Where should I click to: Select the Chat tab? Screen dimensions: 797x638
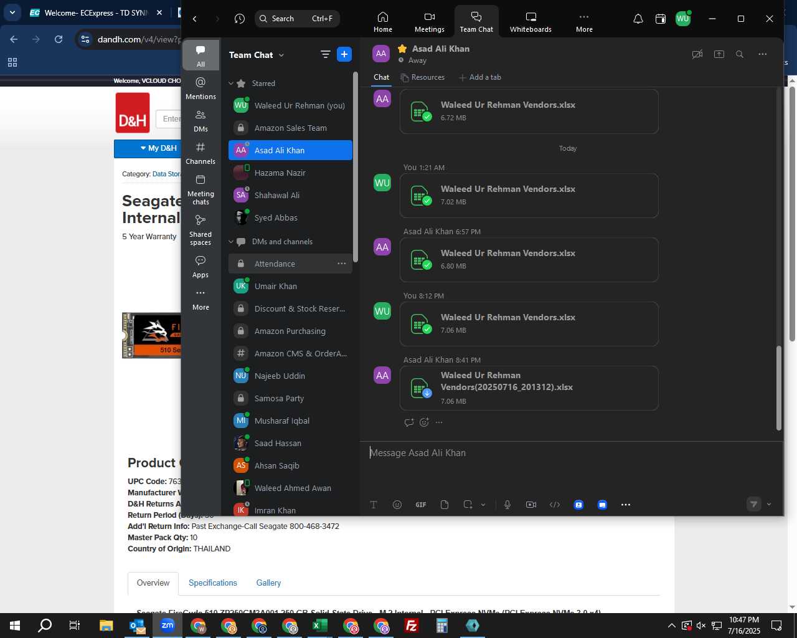382,77
